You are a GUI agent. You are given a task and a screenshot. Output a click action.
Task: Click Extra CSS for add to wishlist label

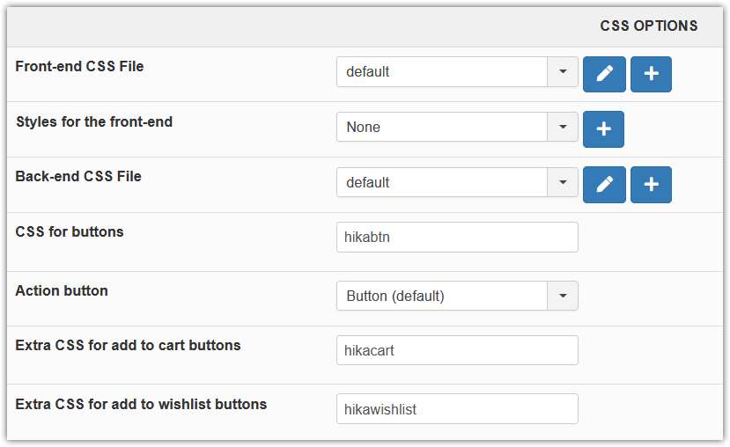[x=141, y=404]
